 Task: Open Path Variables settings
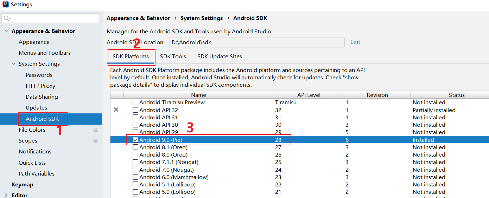tap(37, 174)
